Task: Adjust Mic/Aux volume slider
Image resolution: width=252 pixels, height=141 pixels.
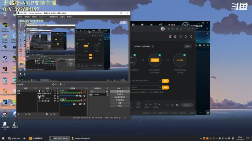Action: pos(69,96)
